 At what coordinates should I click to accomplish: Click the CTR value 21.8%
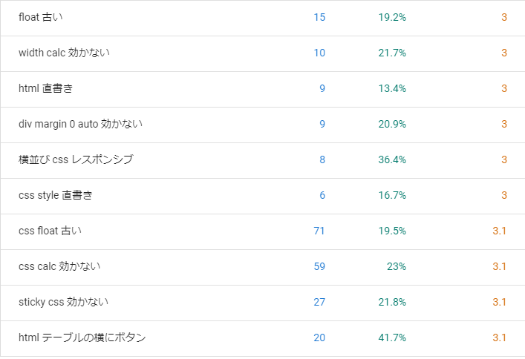coord(392,302)
